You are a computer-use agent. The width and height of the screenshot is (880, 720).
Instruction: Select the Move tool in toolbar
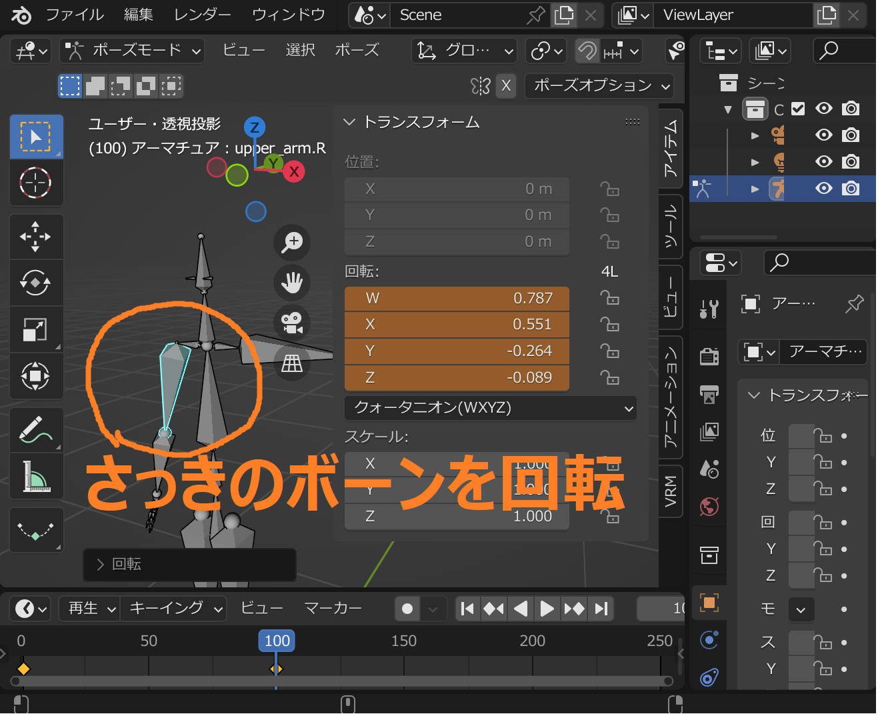[36, 237]
